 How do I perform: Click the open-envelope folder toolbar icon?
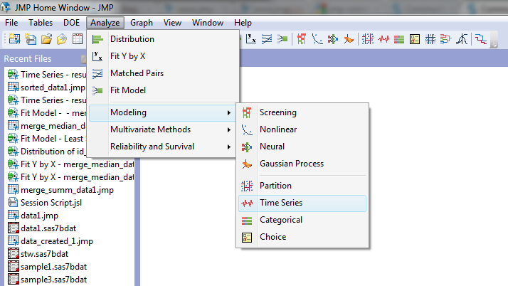(62, 39)
